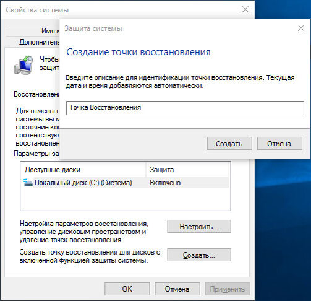311x301 pixels.
Task: Click the restore point description input field
Action: pyautogui.click(x=185, y=108)
